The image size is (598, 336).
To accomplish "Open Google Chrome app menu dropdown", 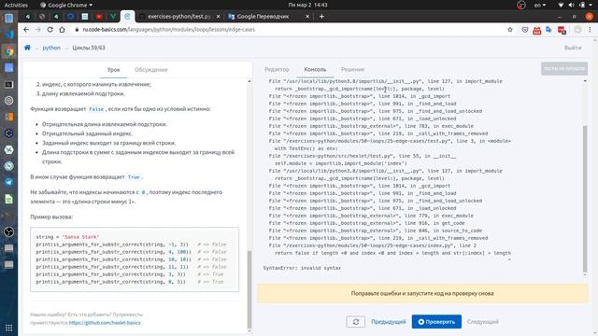I will click(x=66, y=5).
